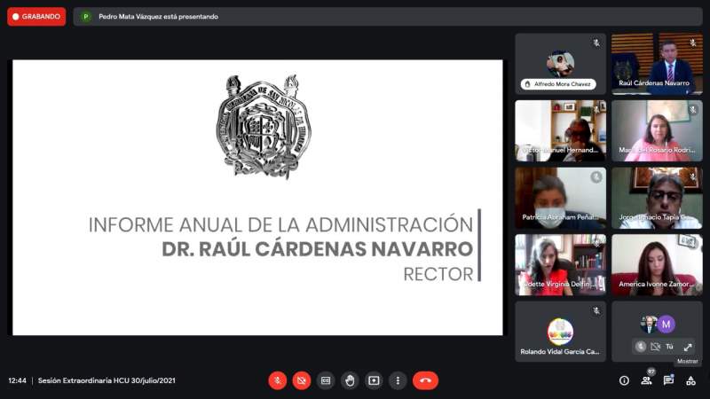This screenshot has height=399, width=710.
Task: Click the muted mic icon on Raúl Cárdenas's tile
Action: 693,43
